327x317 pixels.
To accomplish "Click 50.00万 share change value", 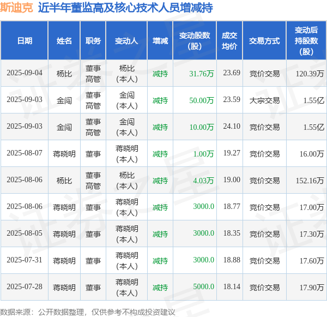I will tap(202, 100).
